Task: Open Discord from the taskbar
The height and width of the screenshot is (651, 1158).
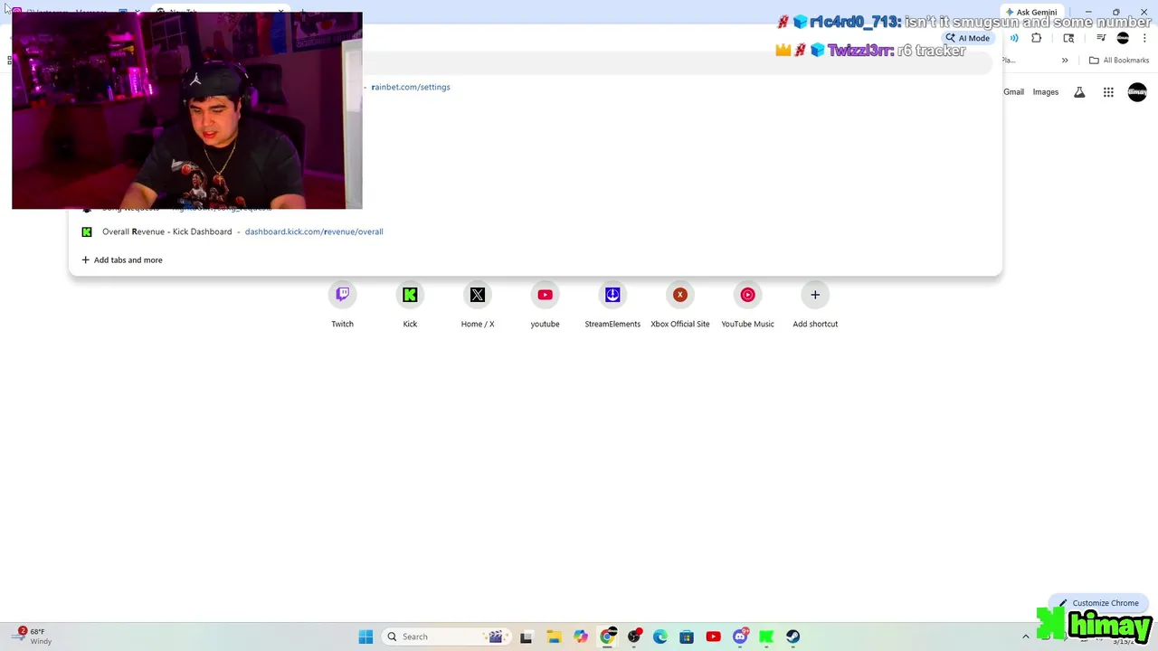Action: point(740,637)
